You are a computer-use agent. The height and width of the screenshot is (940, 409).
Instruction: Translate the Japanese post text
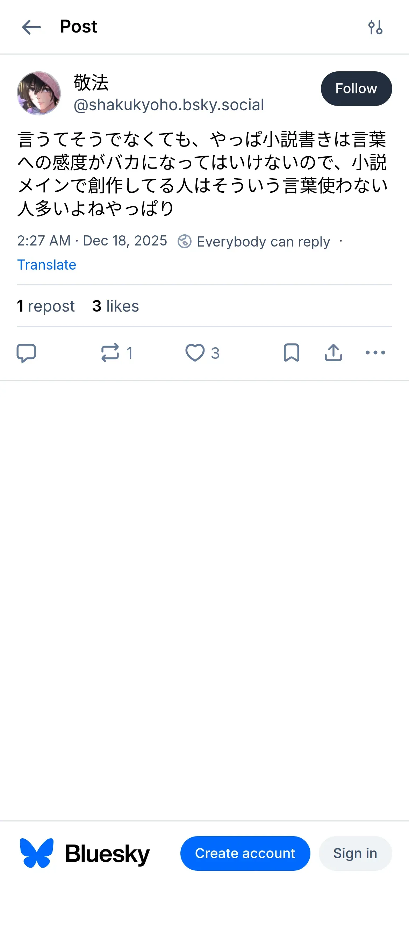(x=47, y=265)
